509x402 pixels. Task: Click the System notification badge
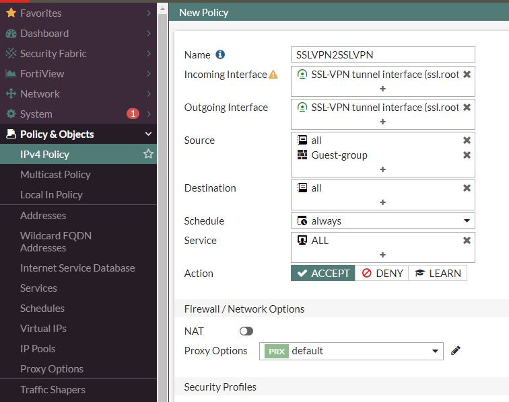(x=133, y=114)
